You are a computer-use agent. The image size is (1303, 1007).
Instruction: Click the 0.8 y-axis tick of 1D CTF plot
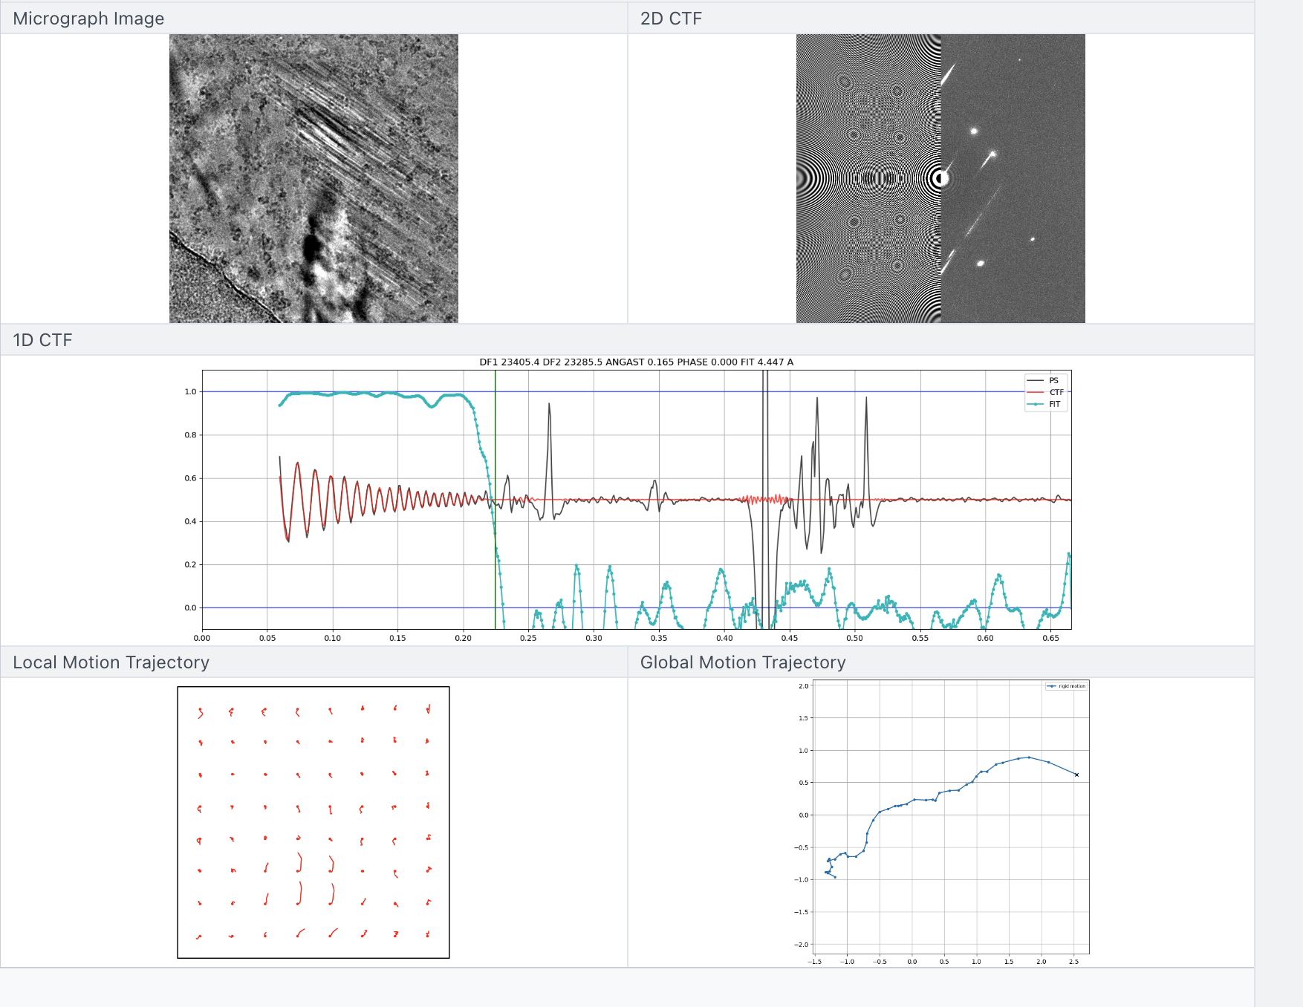[x=191, y=435]
